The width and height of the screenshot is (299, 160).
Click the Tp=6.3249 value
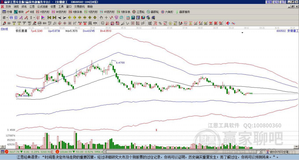(36, 31)
